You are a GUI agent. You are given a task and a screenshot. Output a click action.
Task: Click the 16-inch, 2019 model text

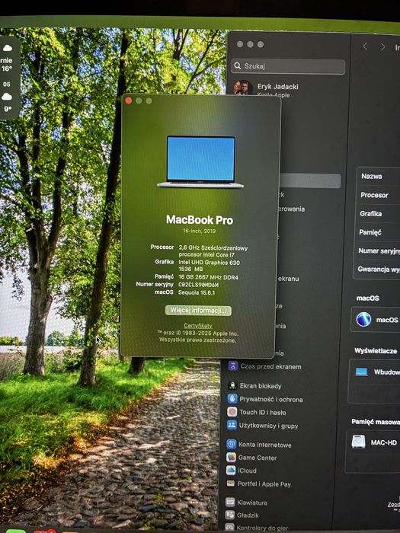[x=200, y=231]
